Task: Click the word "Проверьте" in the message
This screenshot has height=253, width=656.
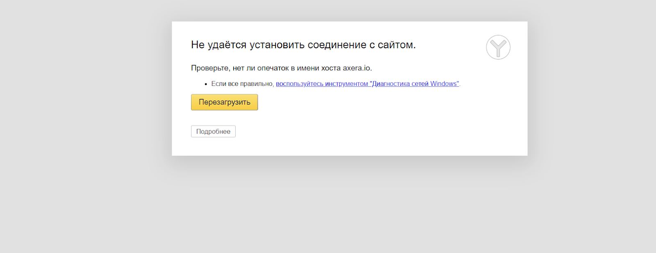Action: [x=210, y=68]
